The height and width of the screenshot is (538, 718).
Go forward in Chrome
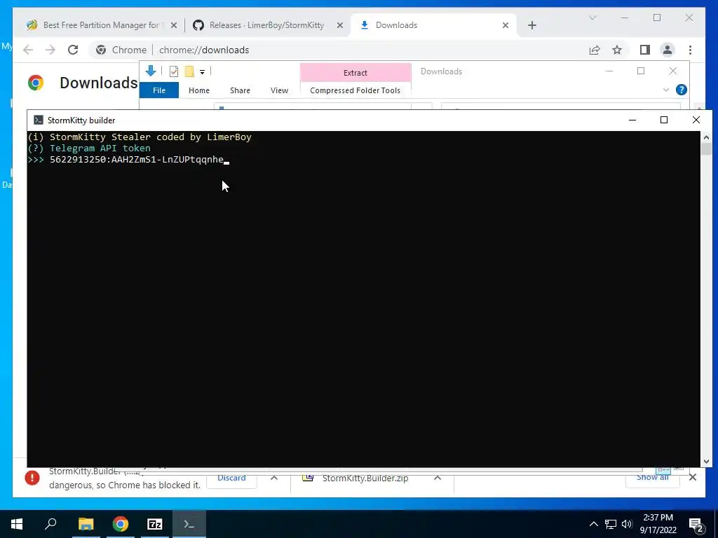pyautogui.click(x=50, y=50)
